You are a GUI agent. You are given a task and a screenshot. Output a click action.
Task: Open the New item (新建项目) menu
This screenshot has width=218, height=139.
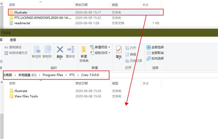pos(100,47)
